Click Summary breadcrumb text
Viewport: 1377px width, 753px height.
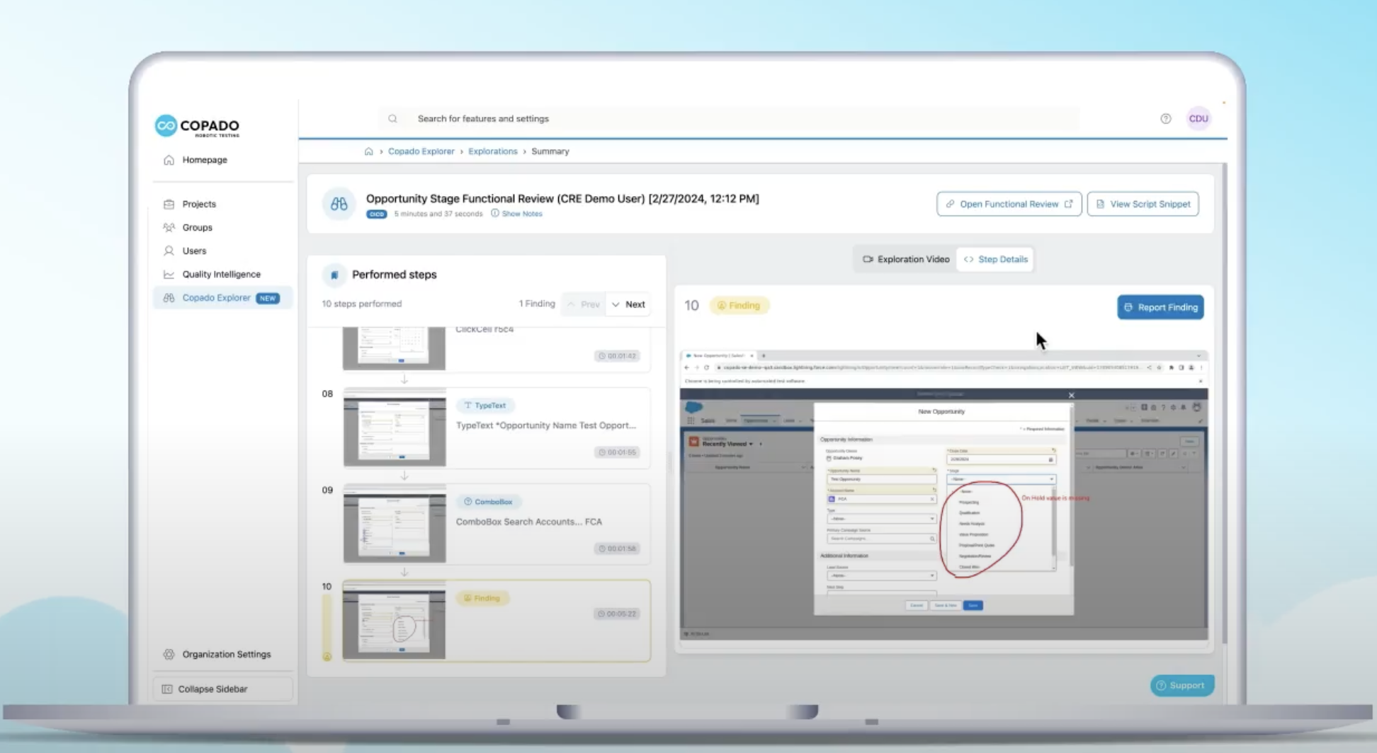point(550,151)
